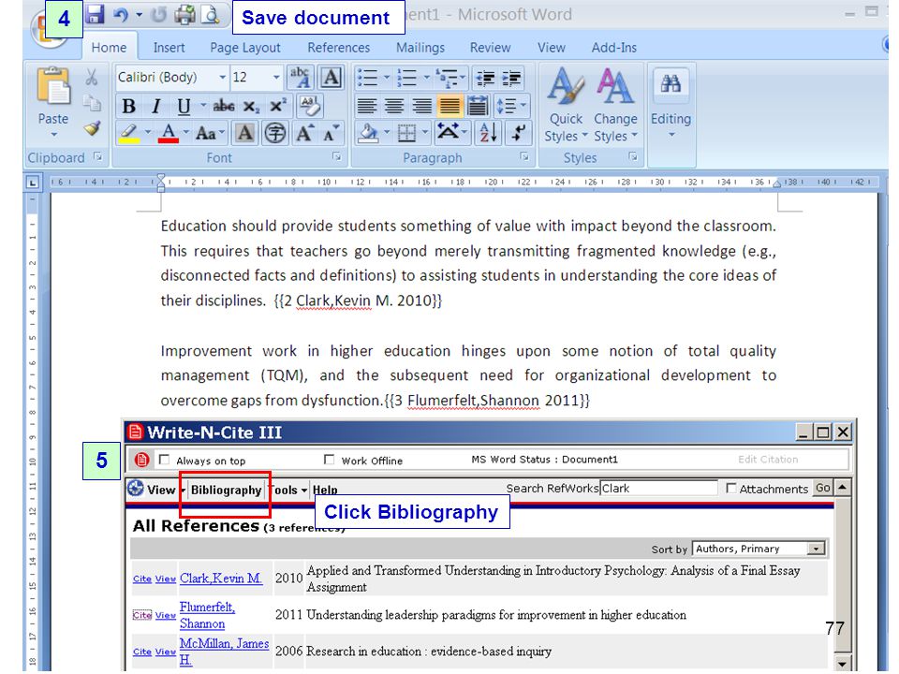This screenshot has height=674, width=899.
Task: Apply Superscript formatting
Action: tap(277, 106)
